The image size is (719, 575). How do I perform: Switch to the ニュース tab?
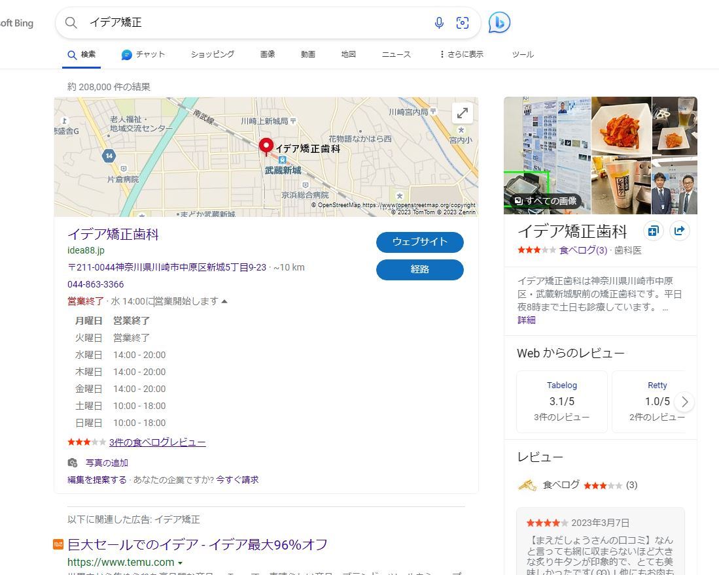coord(396,54)
